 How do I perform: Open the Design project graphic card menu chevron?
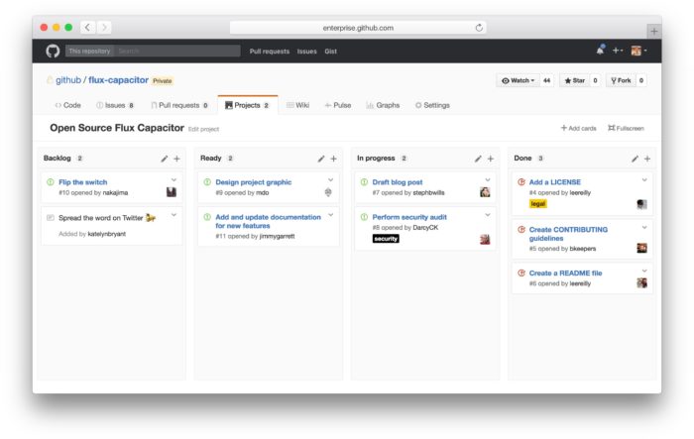pyautogui.click(x=330, y=179)
